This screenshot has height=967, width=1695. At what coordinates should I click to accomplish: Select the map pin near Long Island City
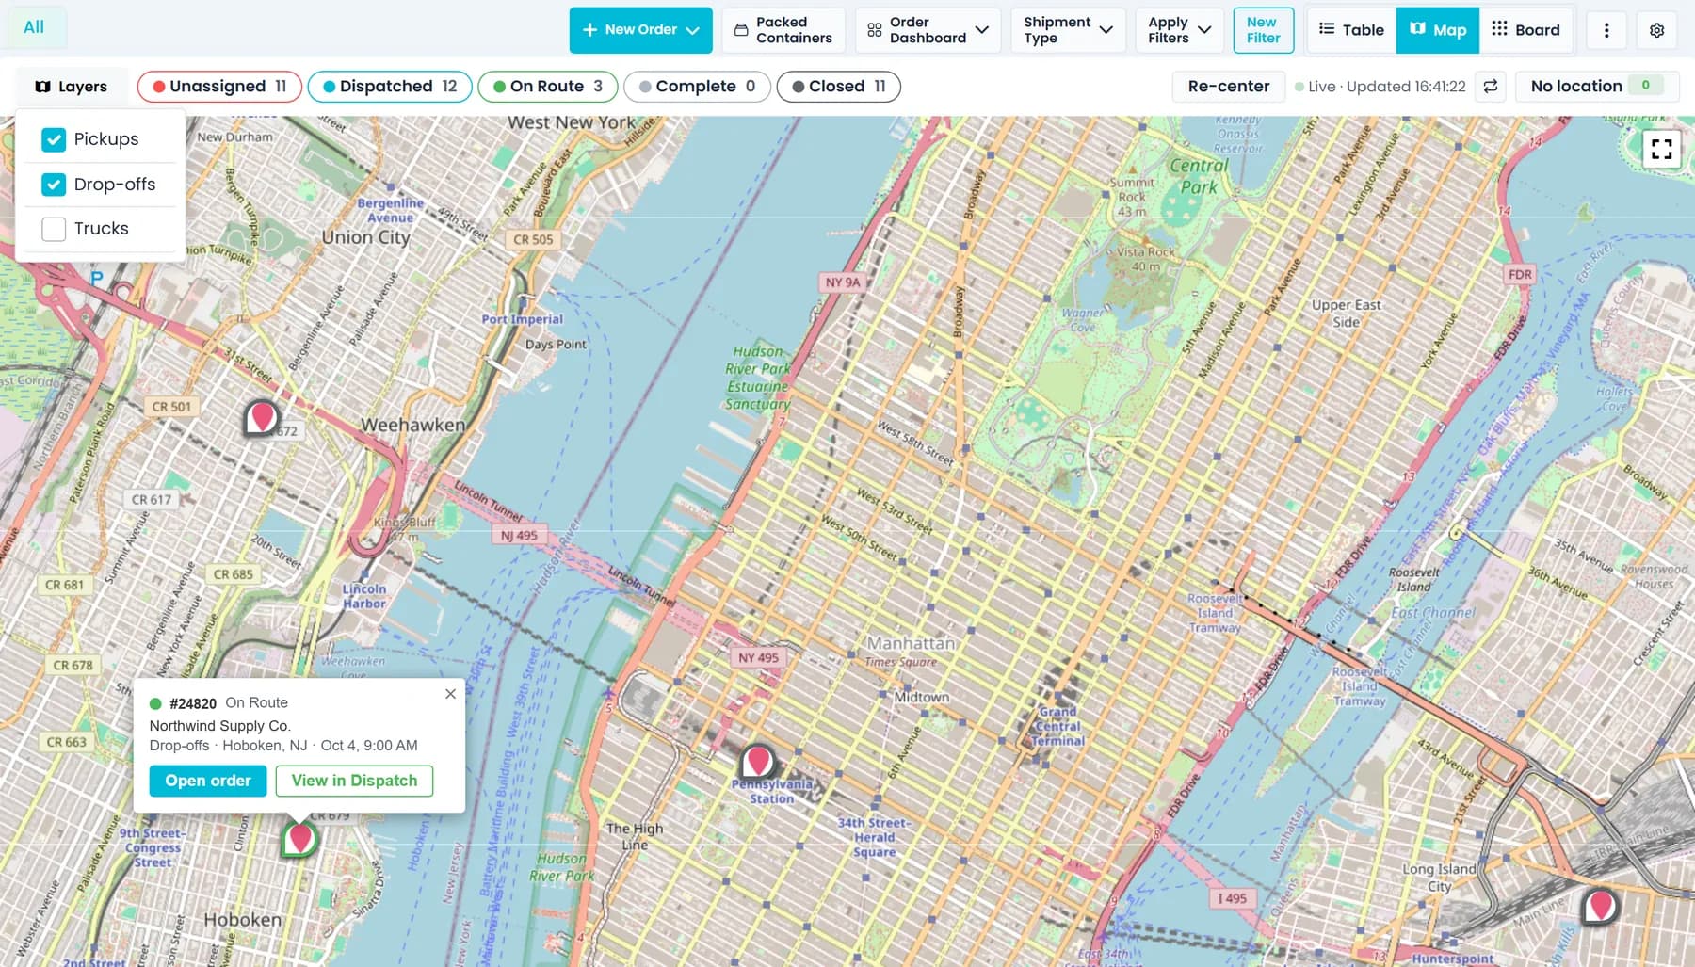1600,906
